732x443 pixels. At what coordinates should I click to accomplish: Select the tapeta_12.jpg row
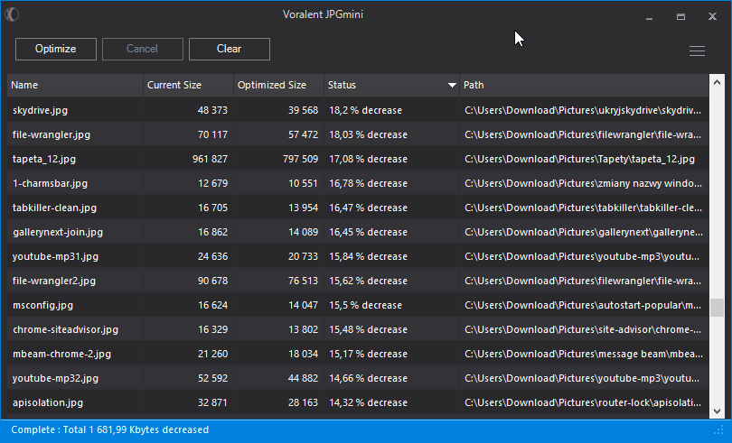coord(358,159)
